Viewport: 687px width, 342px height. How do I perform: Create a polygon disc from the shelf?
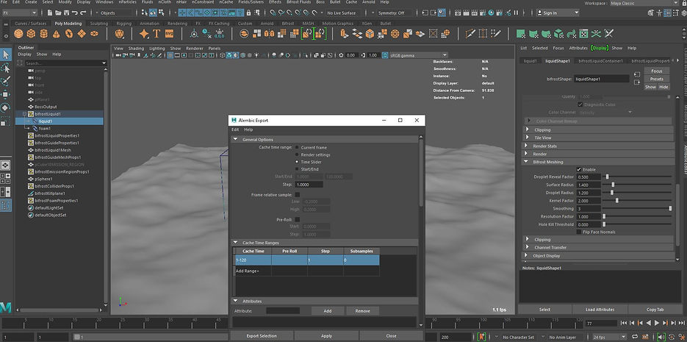[x=94, y=34]
